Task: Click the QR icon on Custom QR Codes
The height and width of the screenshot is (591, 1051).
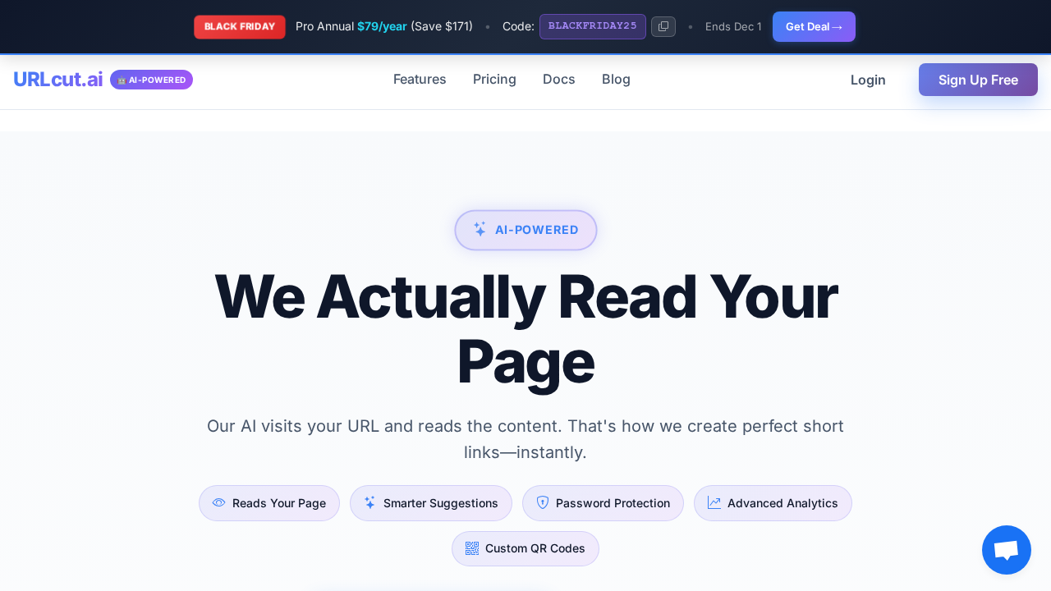Action: pyautogui.click(x=471, y=548)
